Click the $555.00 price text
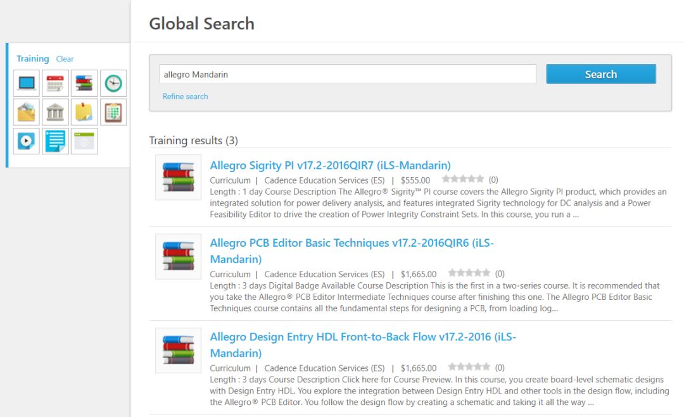684x417 pixels. coord(415,180)
